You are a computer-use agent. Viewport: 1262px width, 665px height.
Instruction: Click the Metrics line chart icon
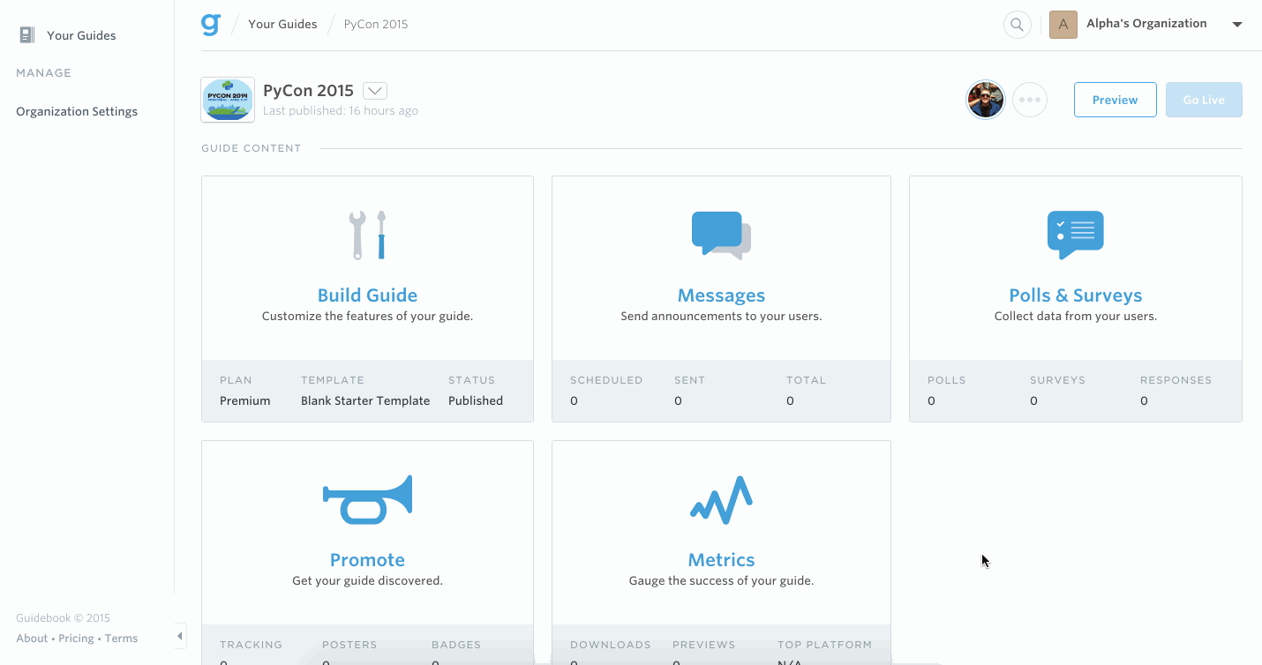[721, 500]
